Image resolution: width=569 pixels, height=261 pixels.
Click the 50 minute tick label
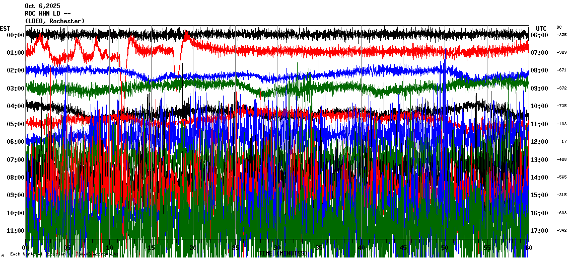444,248
